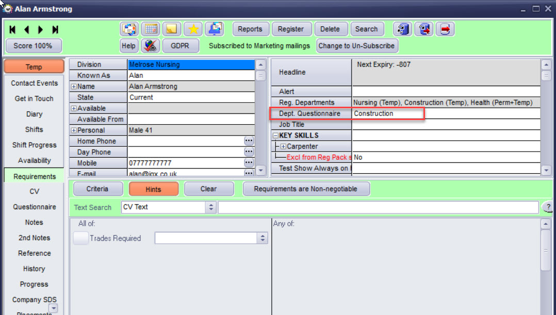Image resolution: width=556 pixels, height=315 pixels.
Task: Toggle the Hints button
Action: 154,189
